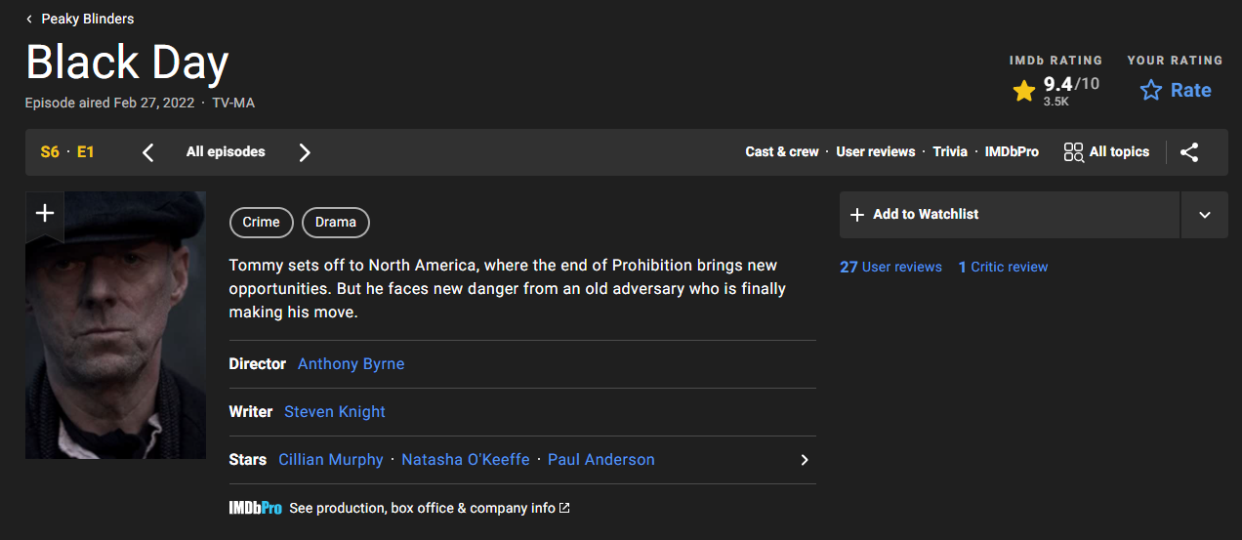Open the IMDb rating 9.4/10 details
1242x540 pixels.
(1056, 90)
